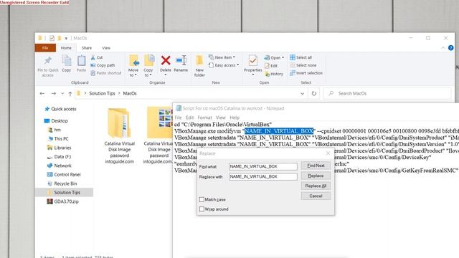Click the New folder icon

tap(199, 61)
